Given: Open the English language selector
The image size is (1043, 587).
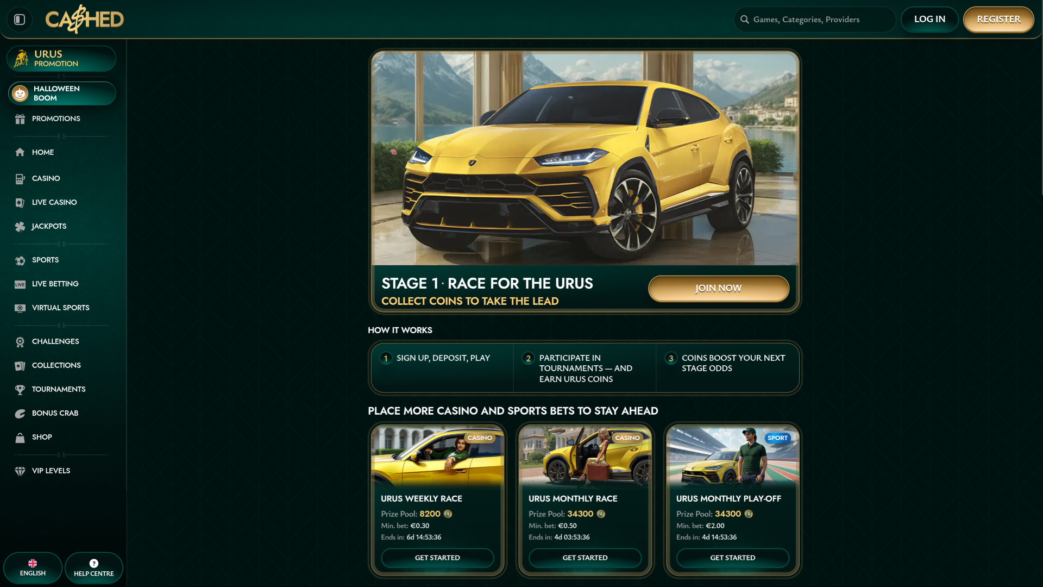Looking at the screenshot, I should point(32,567).
